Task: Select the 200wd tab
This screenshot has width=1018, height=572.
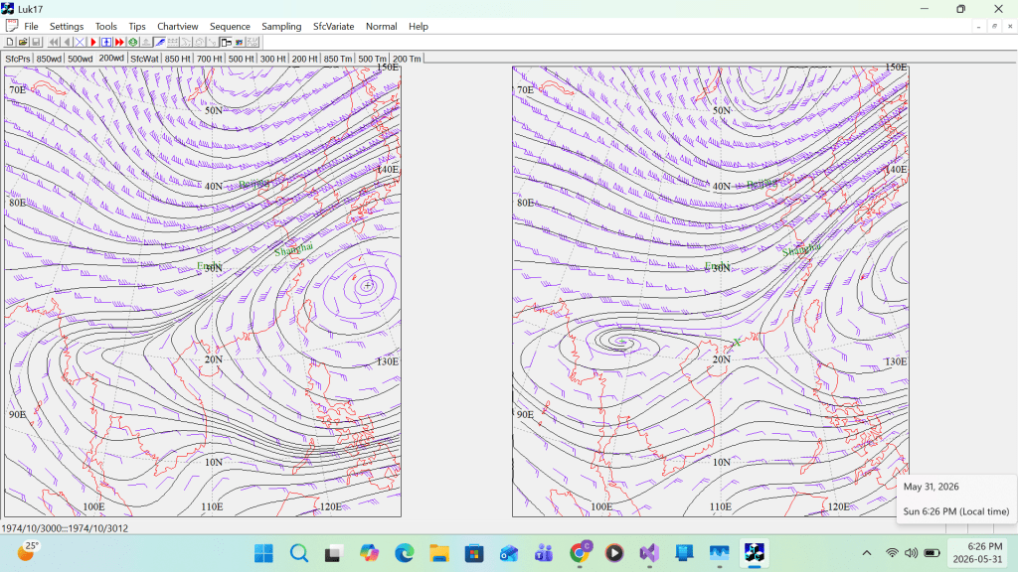Action: point(111,58)
